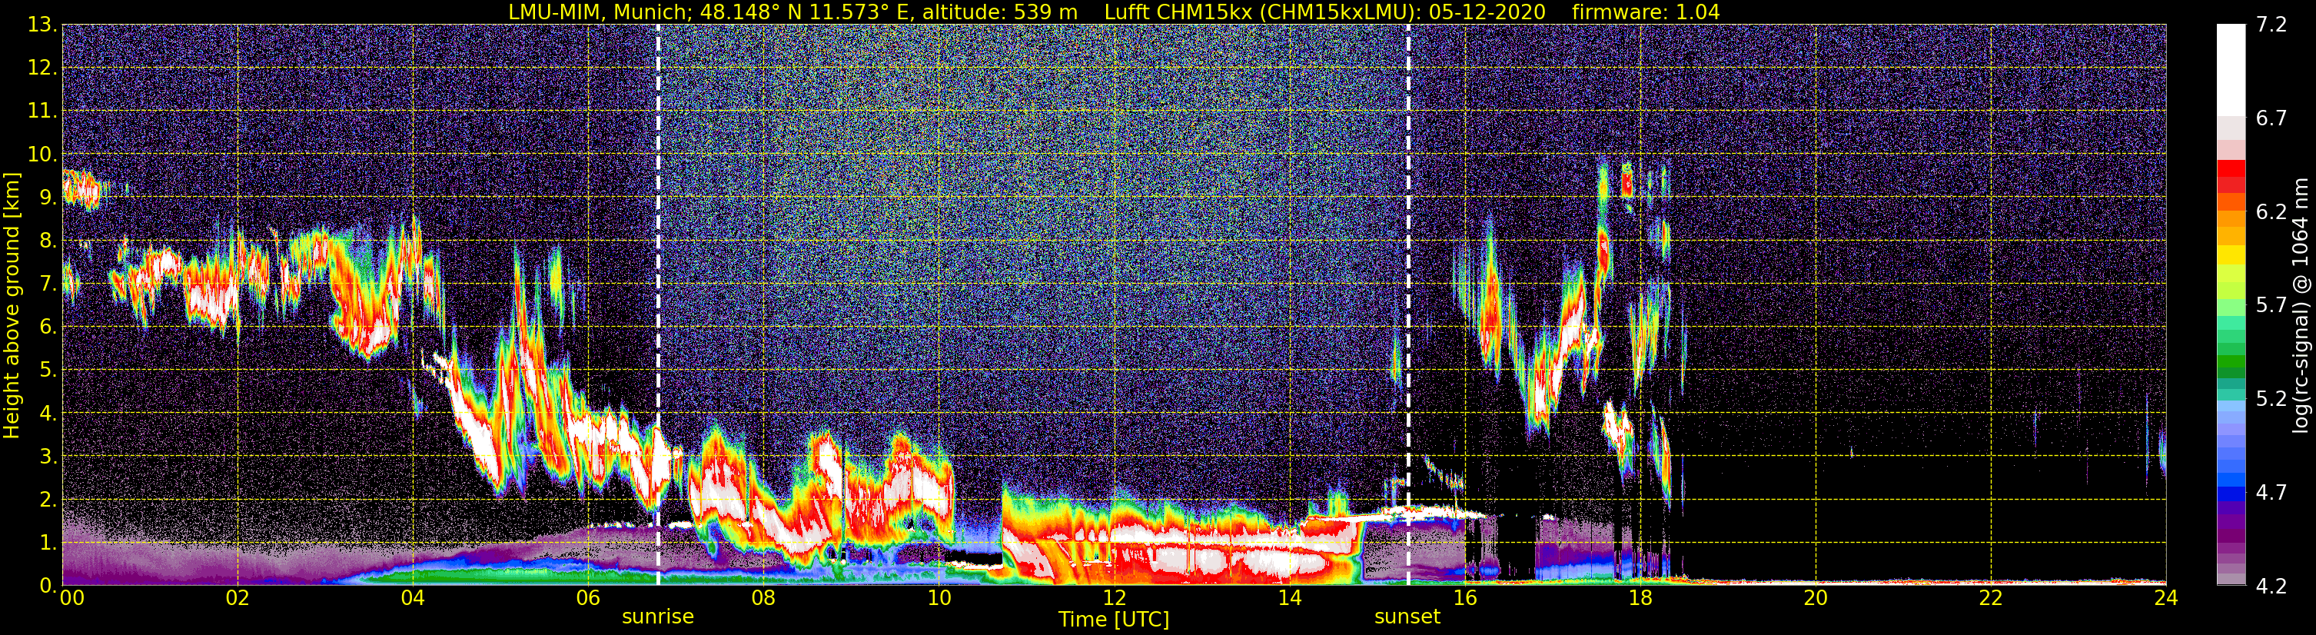
Task: Click the y-axis tick label '4.'
Action: [48, 414]
